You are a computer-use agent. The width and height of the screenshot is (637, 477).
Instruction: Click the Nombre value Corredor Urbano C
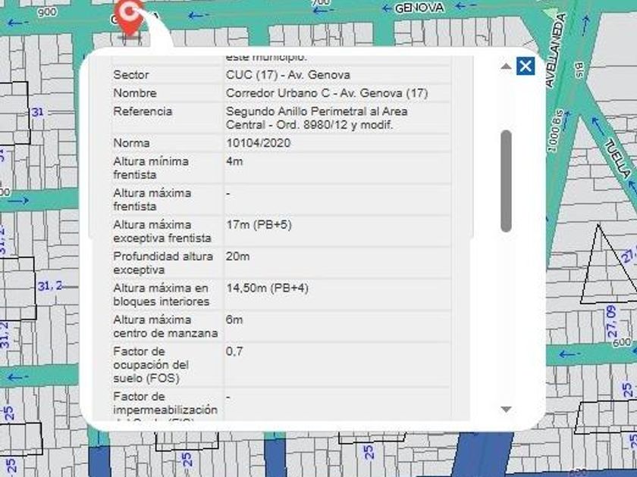[x=326, y=93]
